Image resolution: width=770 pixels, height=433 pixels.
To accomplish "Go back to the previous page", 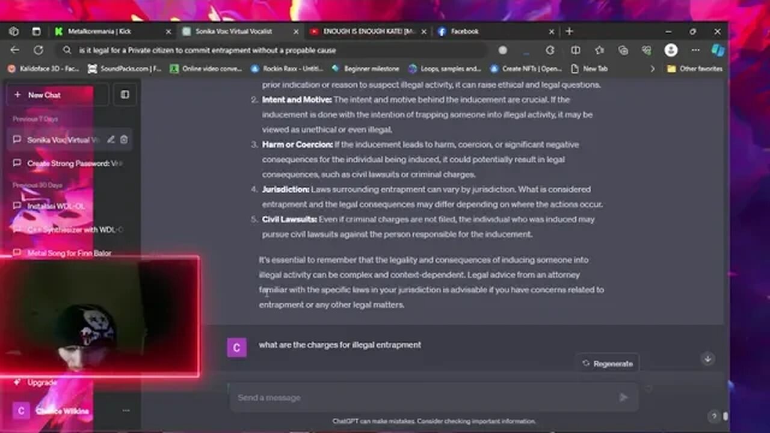I will click(x=15, y=51).
